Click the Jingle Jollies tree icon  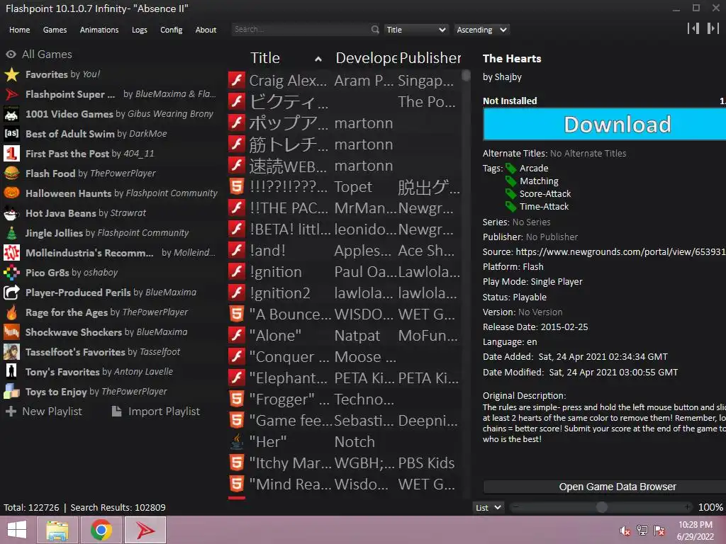(11, 233)
